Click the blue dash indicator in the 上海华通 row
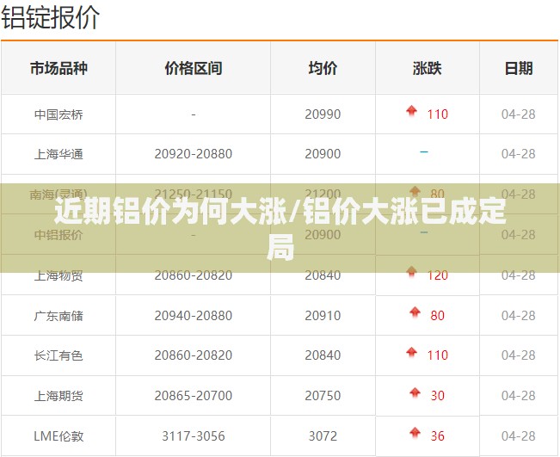This screenshot has width=560, height=457. 424,151
